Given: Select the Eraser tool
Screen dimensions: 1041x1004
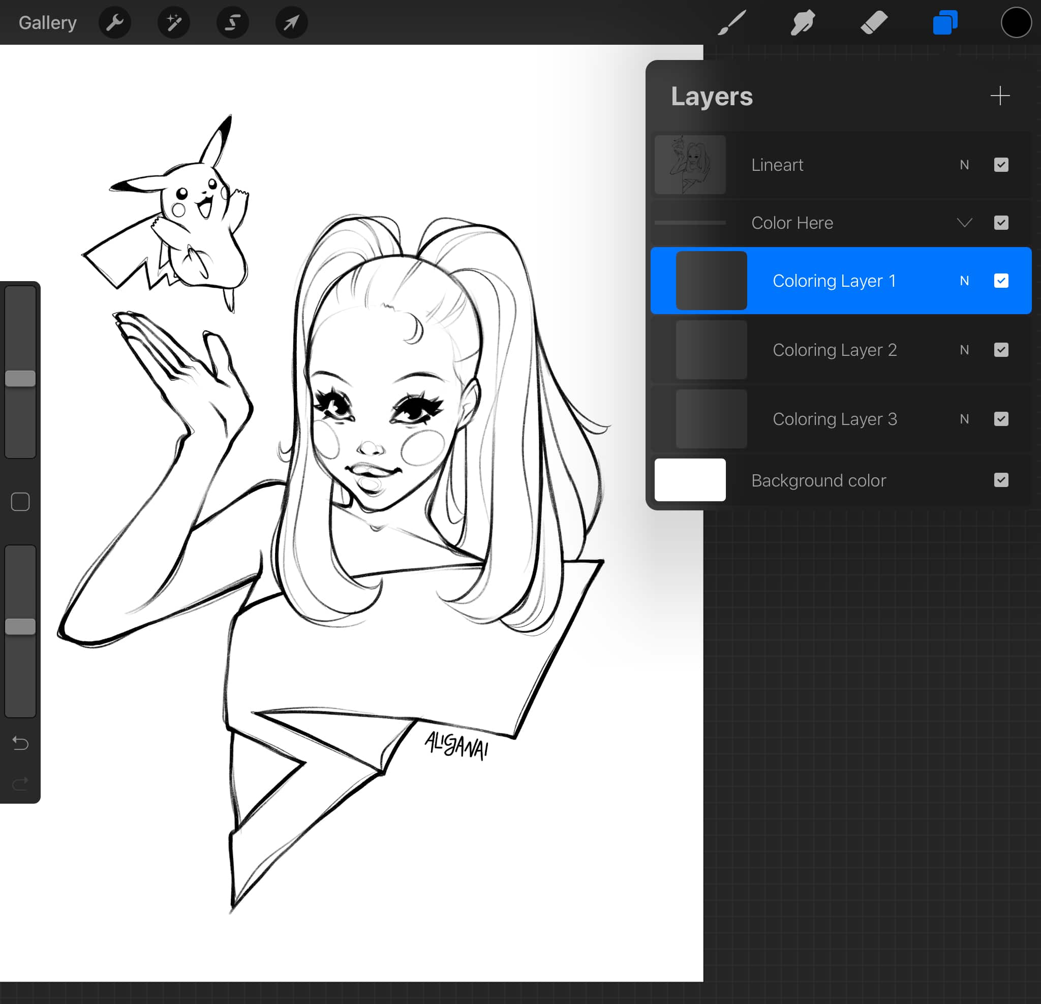Looking at the screenshot, I should 874,22.
